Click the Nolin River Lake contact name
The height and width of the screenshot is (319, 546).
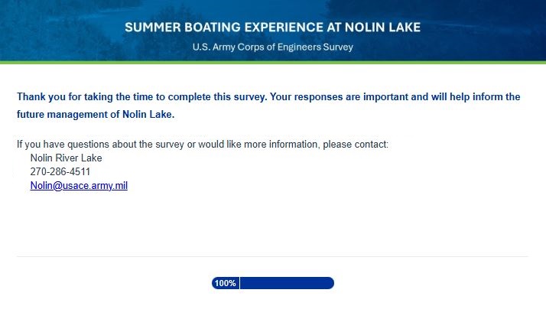(66, 158)
